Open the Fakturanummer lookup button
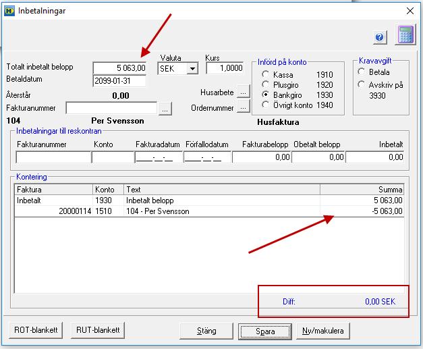The image size is (423, 349). click(x=165, y=109)
